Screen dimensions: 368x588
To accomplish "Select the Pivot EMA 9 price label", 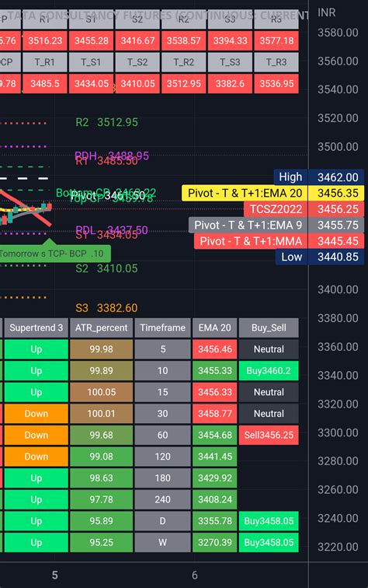I will [x=276, y=225].
